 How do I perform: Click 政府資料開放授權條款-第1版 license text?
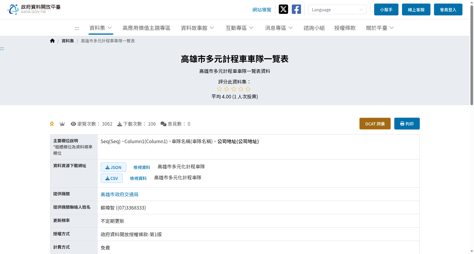[131, 234]
